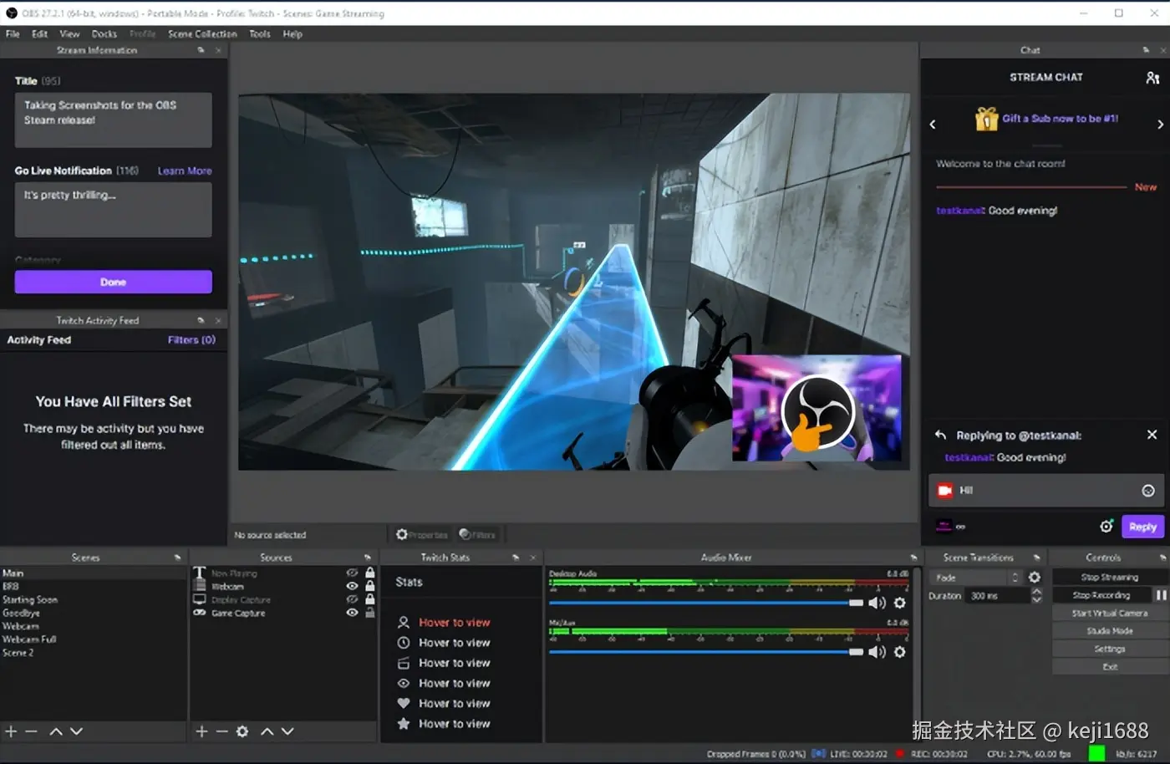Open emote picker in chat input
Image resolution: width=1170 pixels, height=764 pixels.
click(x=1148, y=491)
